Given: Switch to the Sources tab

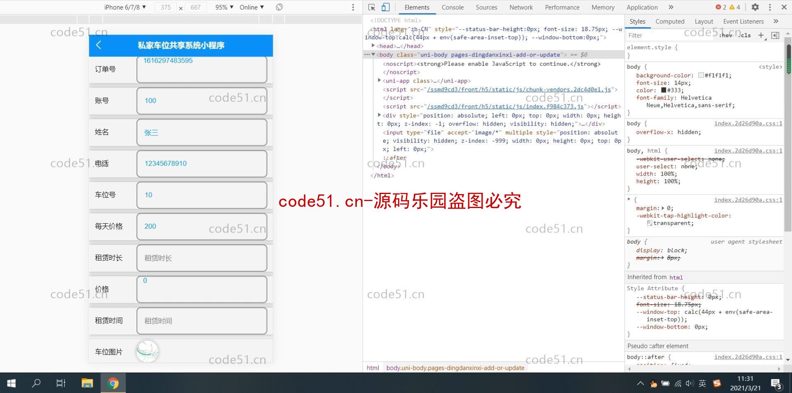Looking at the screenshot, I should click(486, 7).
